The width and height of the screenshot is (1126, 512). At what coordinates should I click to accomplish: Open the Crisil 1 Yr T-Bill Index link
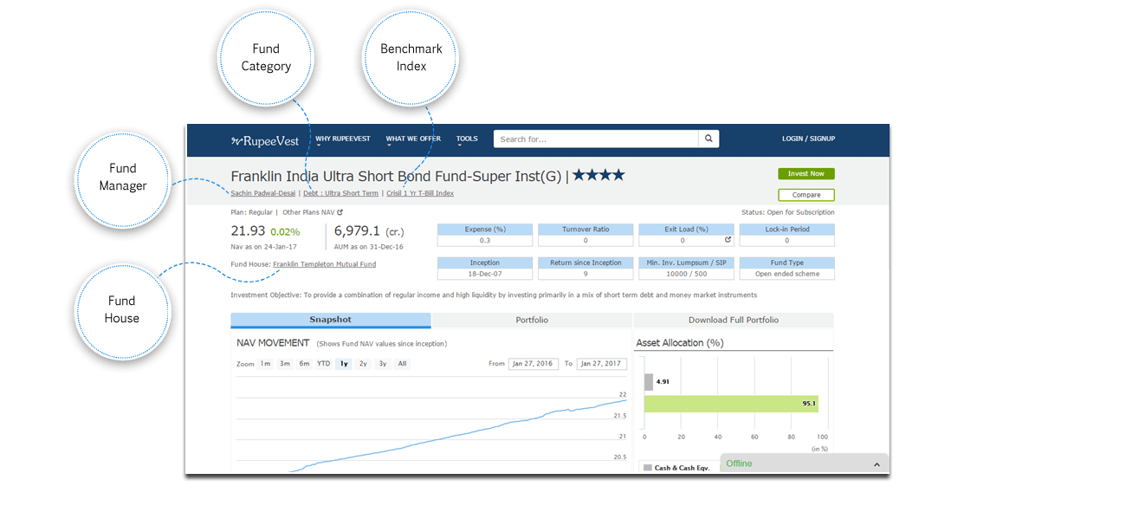click(420, 193)
